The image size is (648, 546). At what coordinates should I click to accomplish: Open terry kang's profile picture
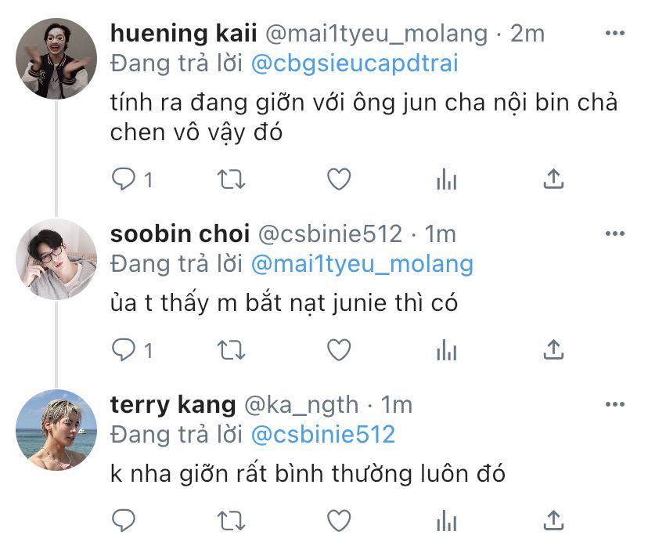click(56, 429)
